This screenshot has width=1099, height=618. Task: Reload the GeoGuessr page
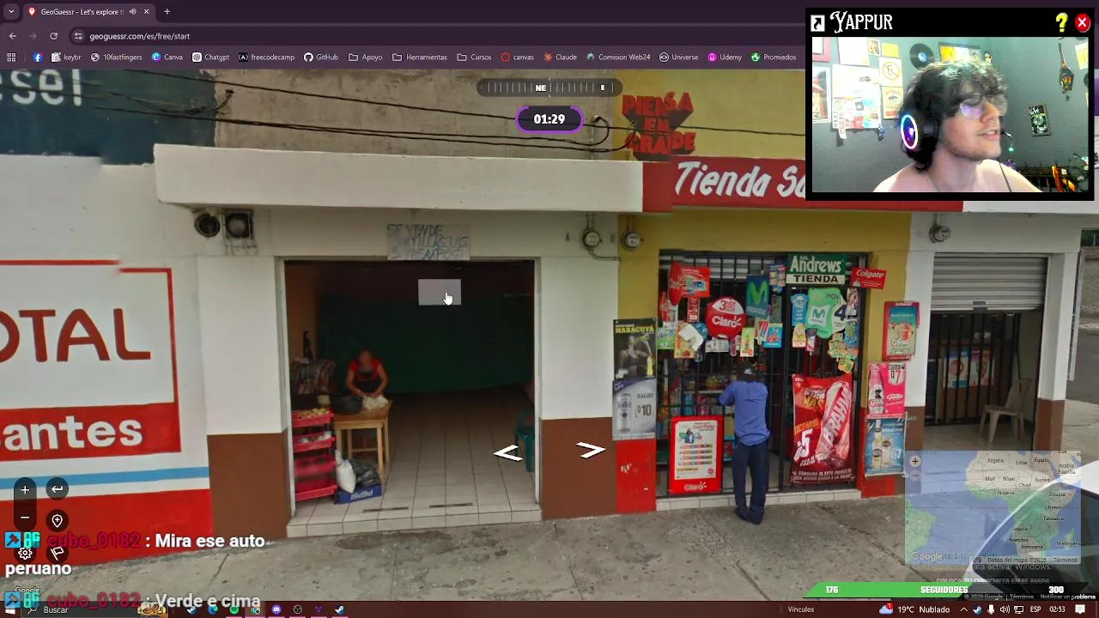53,36
